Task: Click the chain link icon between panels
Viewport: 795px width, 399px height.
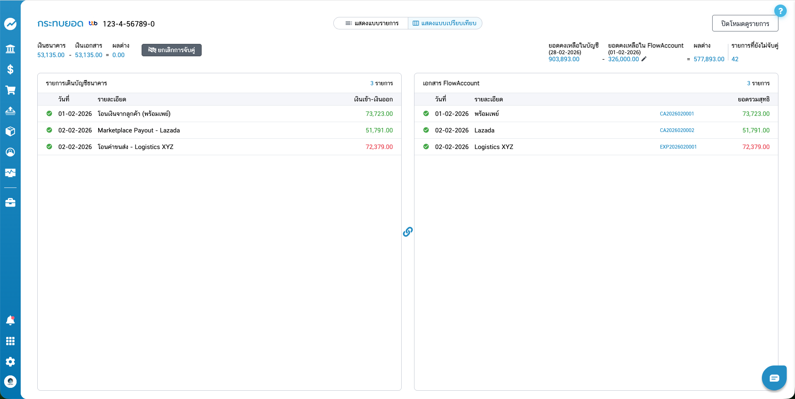Action: [408, 232]
